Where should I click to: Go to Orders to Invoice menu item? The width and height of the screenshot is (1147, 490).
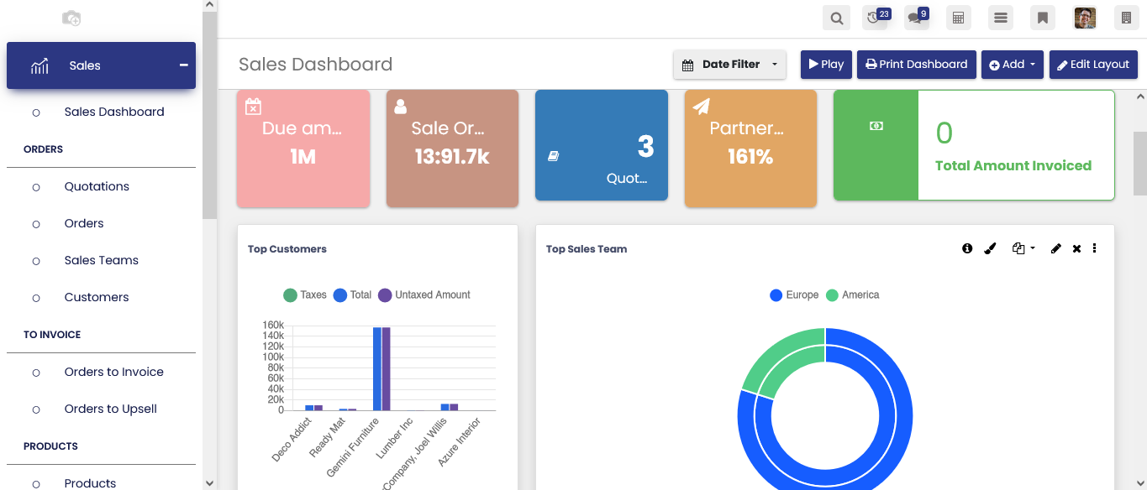coord(113,372)
